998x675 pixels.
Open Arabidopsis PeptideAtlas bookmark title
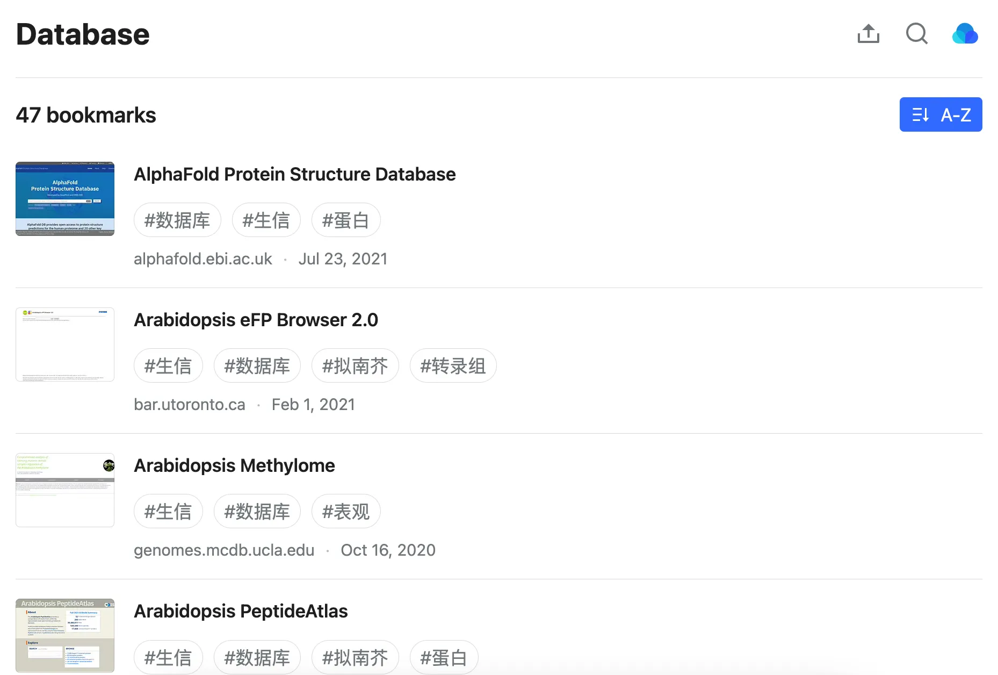tap(241, 611)
